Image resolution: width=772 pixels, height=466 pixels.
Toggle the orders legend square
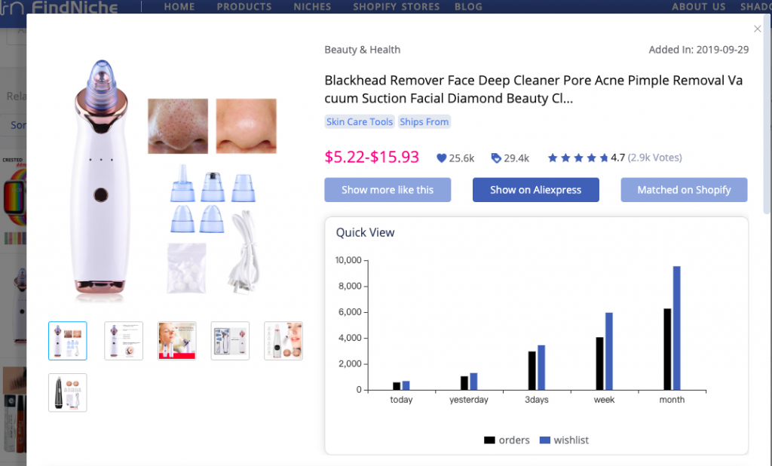pyautogui.click(x=489, y=440)
